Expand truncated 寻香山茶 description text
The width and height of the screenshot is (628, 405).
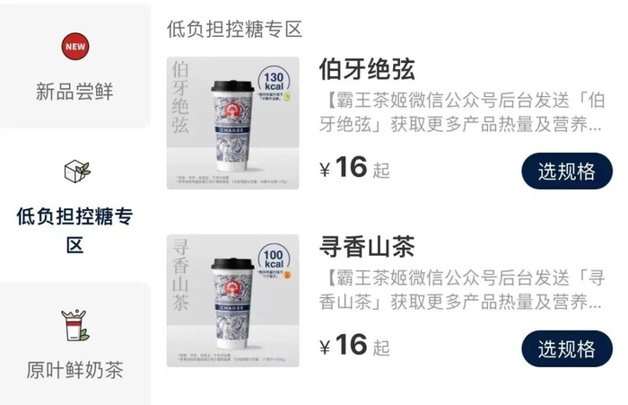[462, 290]
